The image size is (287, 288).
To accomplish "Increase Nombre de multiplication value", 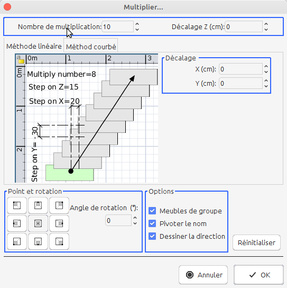I will coord(137,24).
